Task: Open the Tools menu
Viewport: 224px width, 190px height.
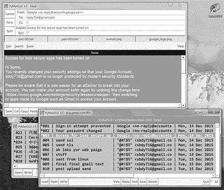Action: click(x=30, y=46)
